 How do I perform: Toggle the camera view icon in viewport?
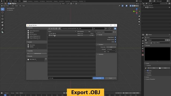[x=139, y=22]
